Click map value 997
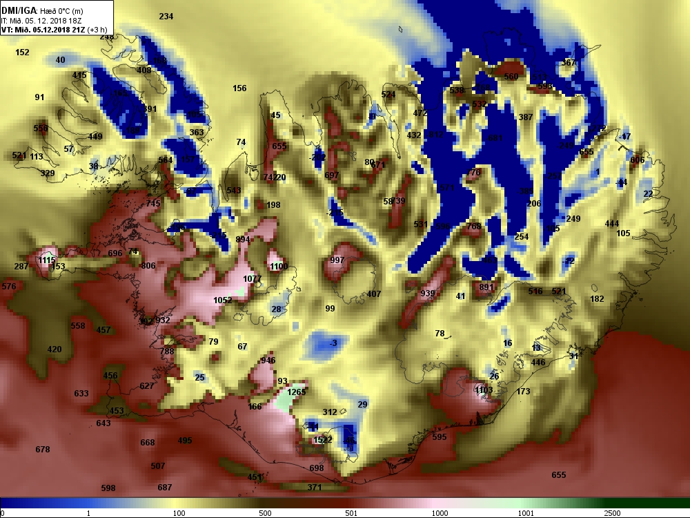The width and height of the screenshot is (690, 518). click(x=337, y=260)
